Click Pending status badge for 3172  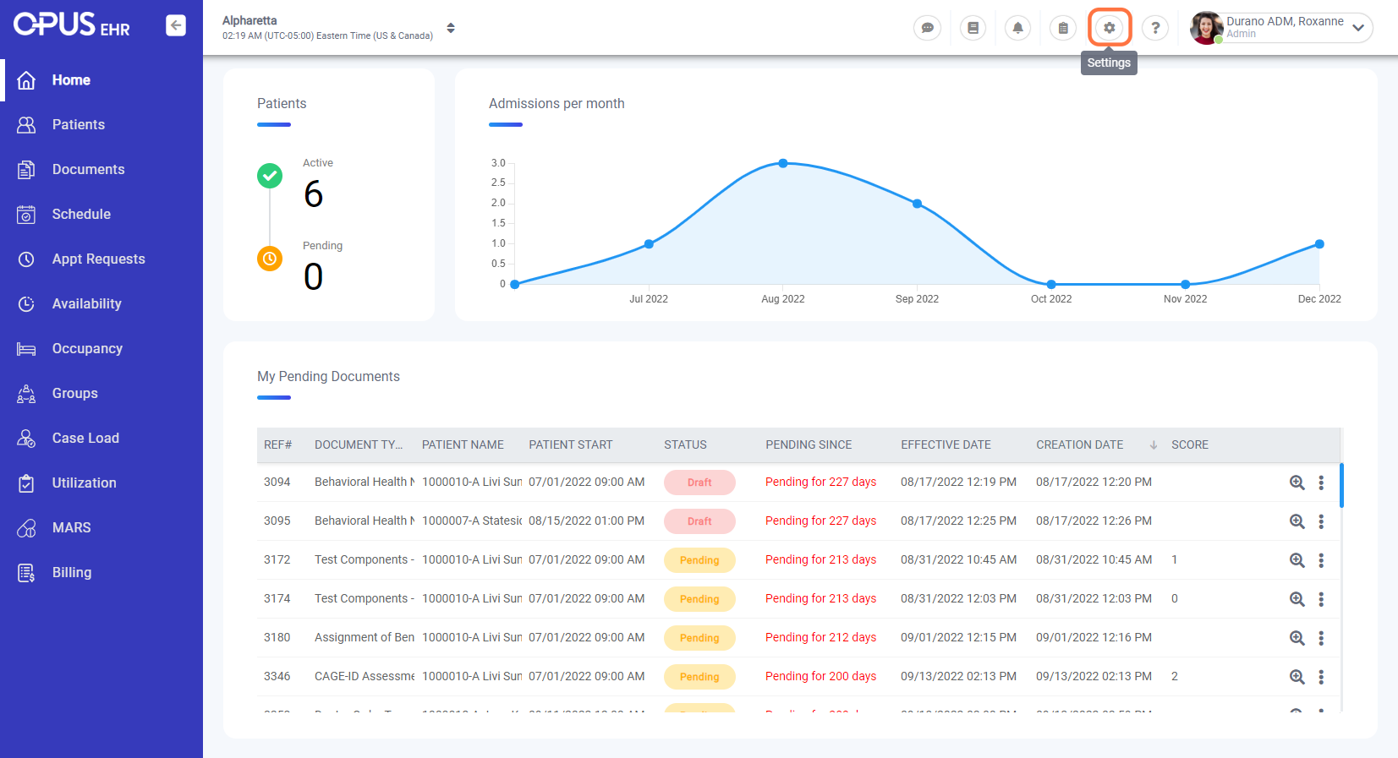(x=699, y=560)
